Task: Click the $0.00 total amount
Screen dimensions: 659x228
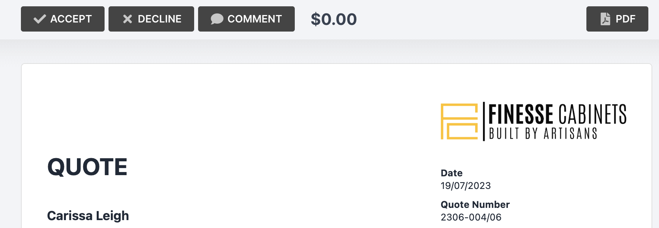Action: [334, 19]
